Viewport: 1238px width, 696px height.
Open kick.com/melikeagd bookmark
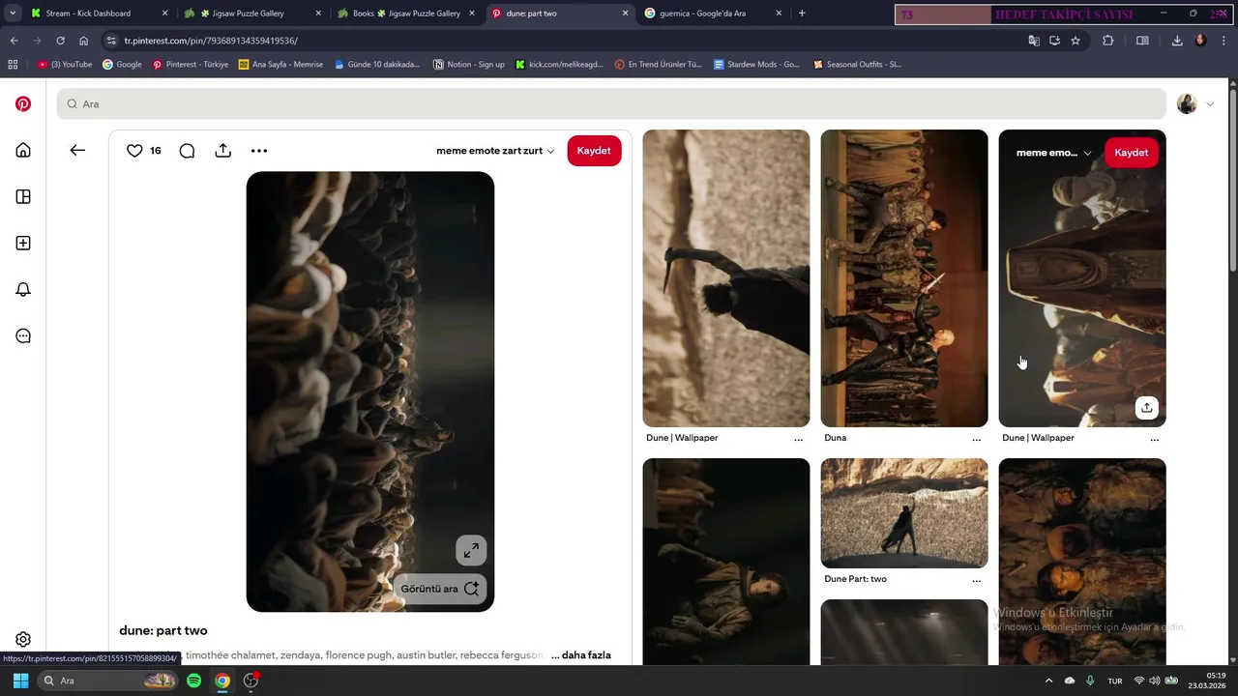point(560,65)
